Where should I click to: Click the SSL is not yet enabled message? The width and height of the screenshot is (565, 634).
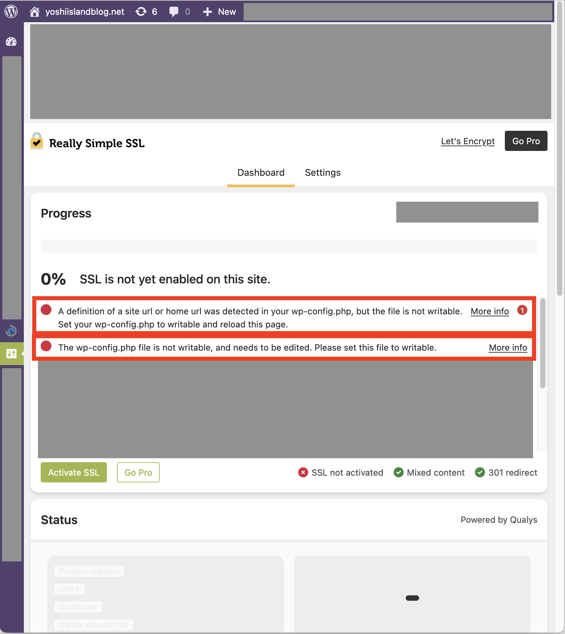[x=175, y=279]
